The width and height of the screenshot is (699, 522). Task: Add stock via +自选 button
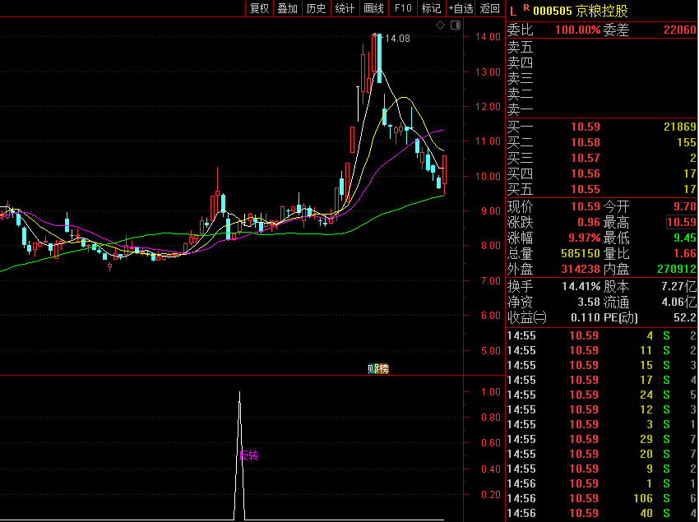pos(461,8)
